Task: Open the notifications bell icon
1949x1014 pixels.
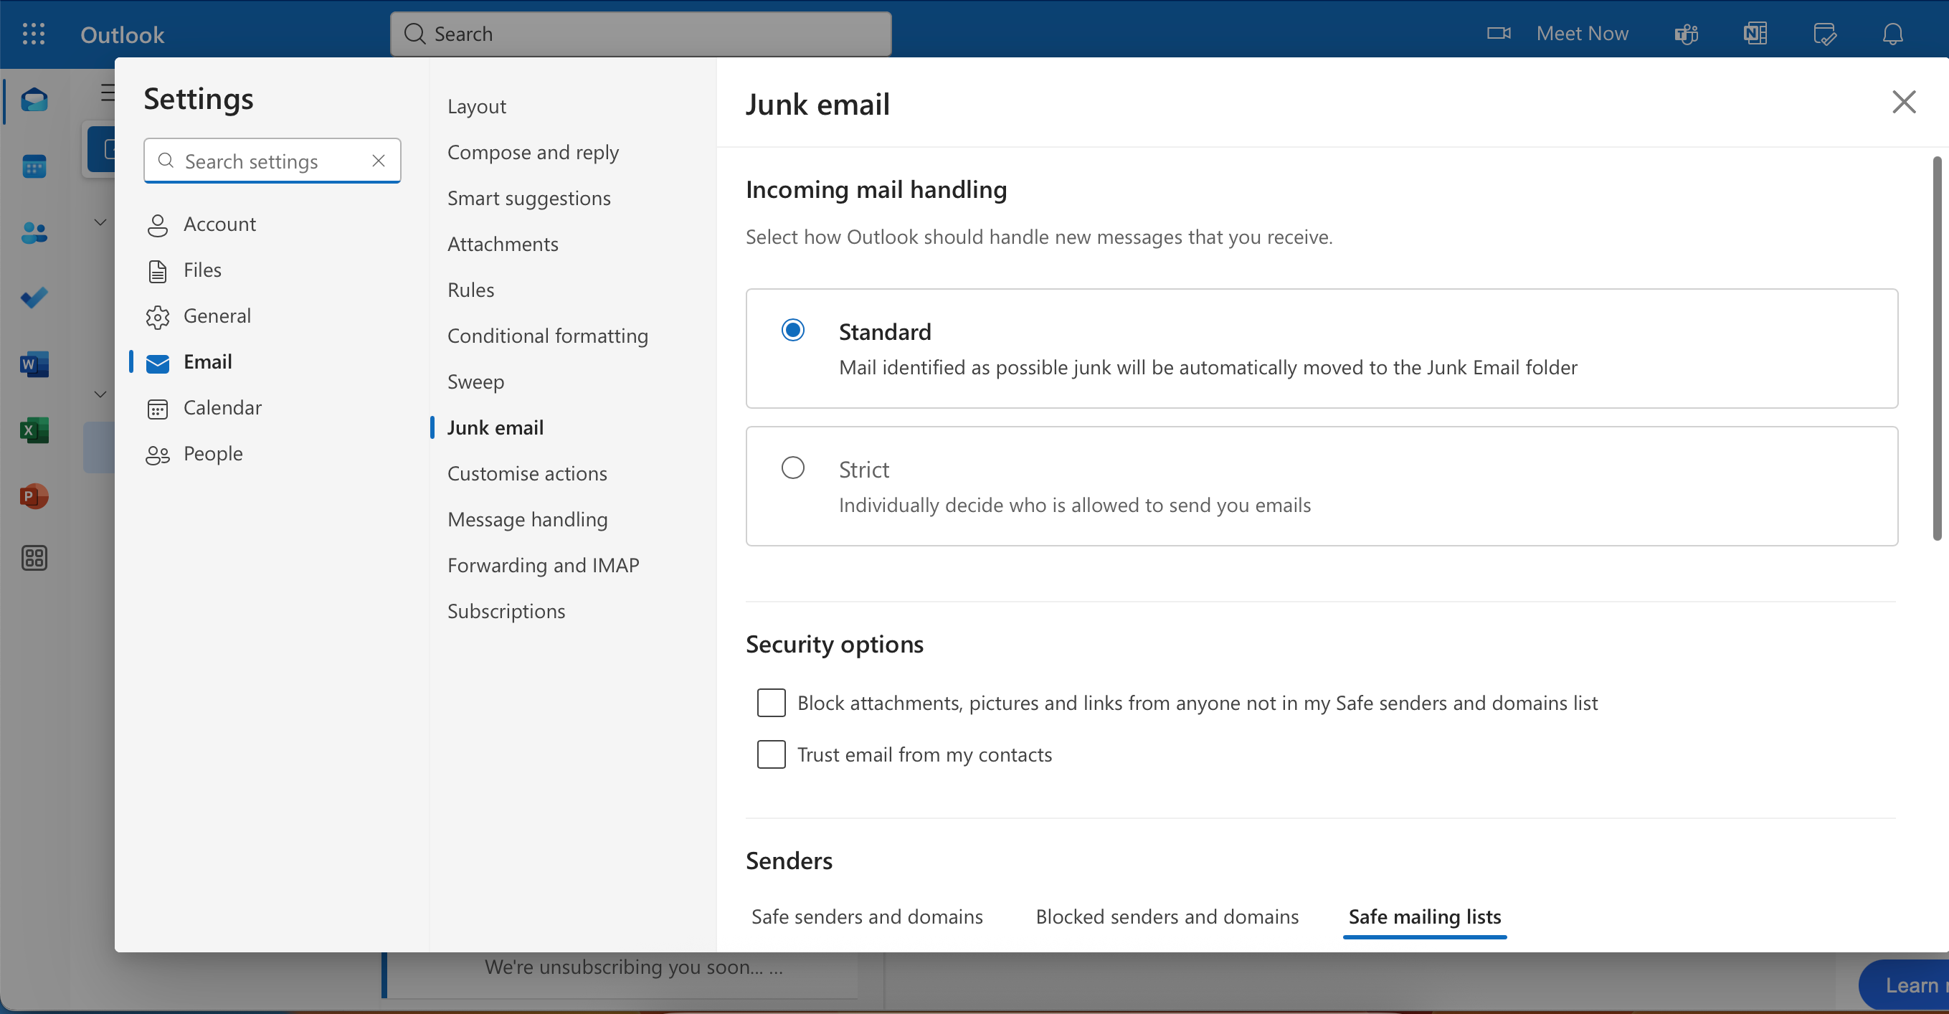Action: pos(1892,34)
